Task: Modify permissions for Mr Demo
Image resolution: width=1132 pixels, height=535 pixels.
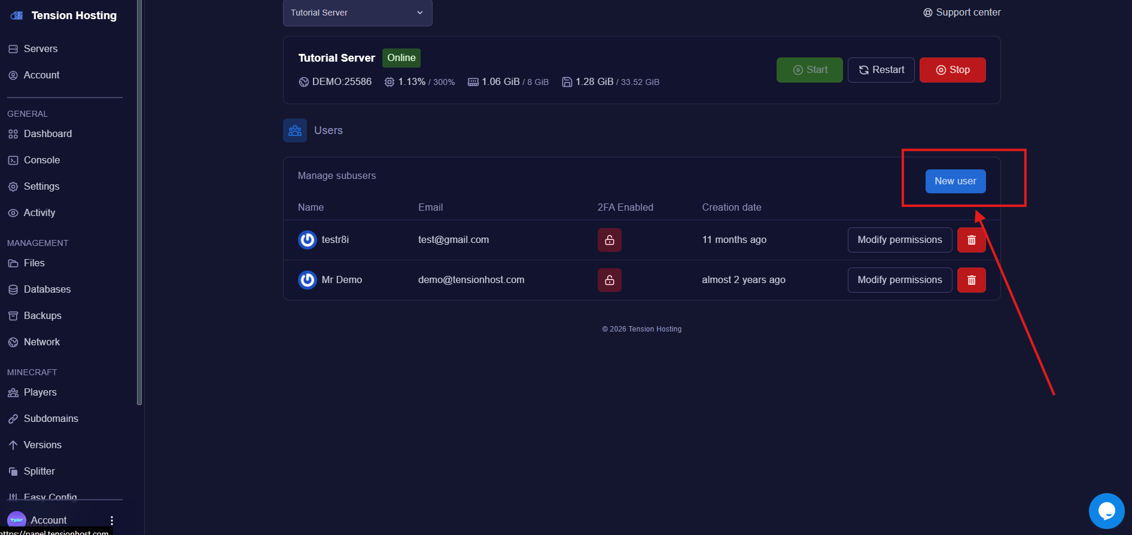Action: (900, 280)
